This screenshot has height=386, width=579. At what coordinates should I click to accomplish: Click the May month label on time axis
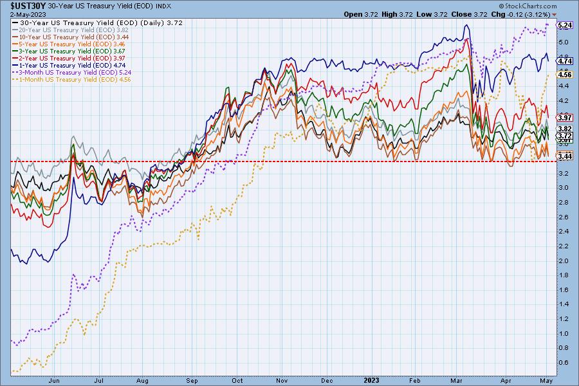546,380
